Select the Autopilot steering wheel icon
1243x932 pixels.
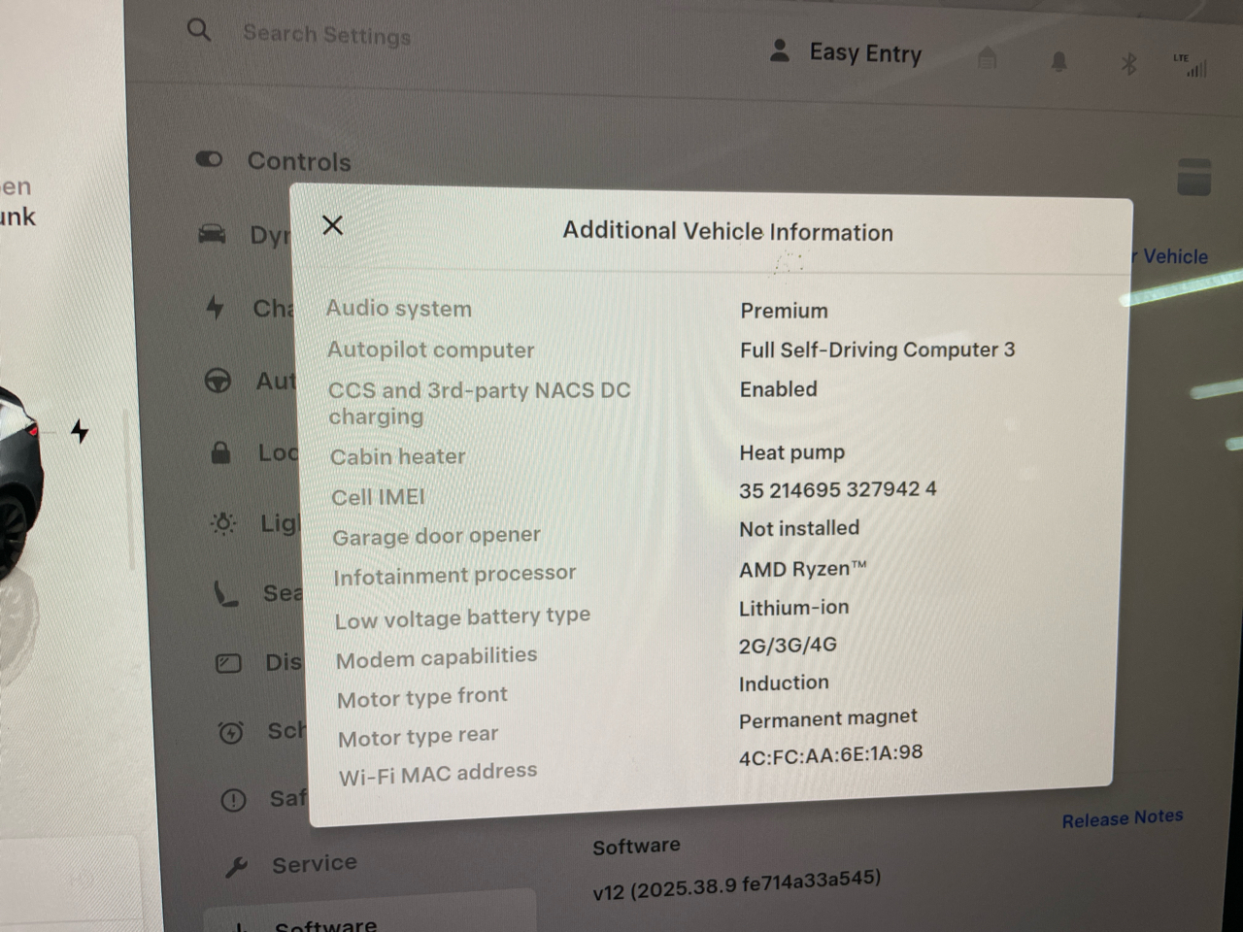[218, 381]
